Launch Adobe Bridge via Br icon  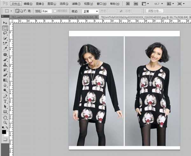[128, 4]
